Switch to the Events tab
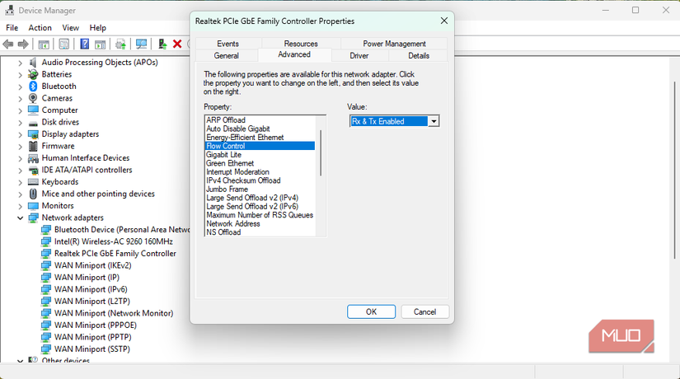The height and width of the screenshot is (379, 680). click(x=227, y=44)
